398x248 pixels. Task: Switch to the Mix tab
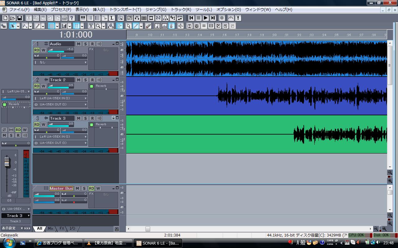click(50, 228)
